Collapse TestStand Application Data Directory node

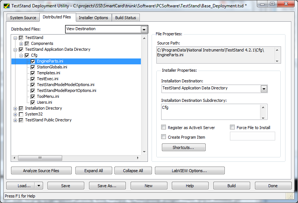click(15, 50)
